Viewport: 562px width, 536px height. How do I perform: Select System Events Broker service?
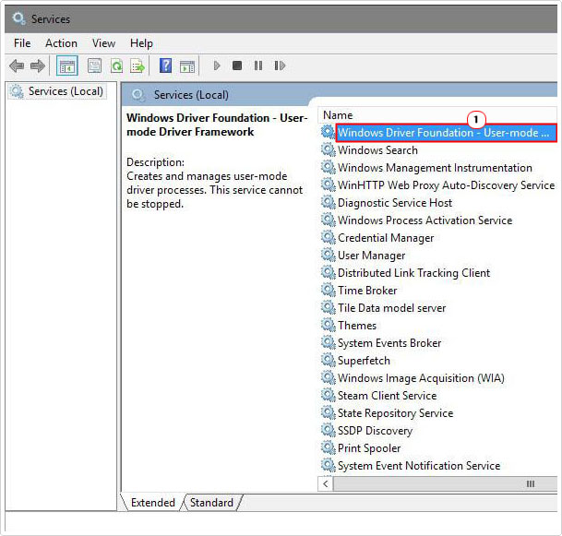(x=389, y=343)
